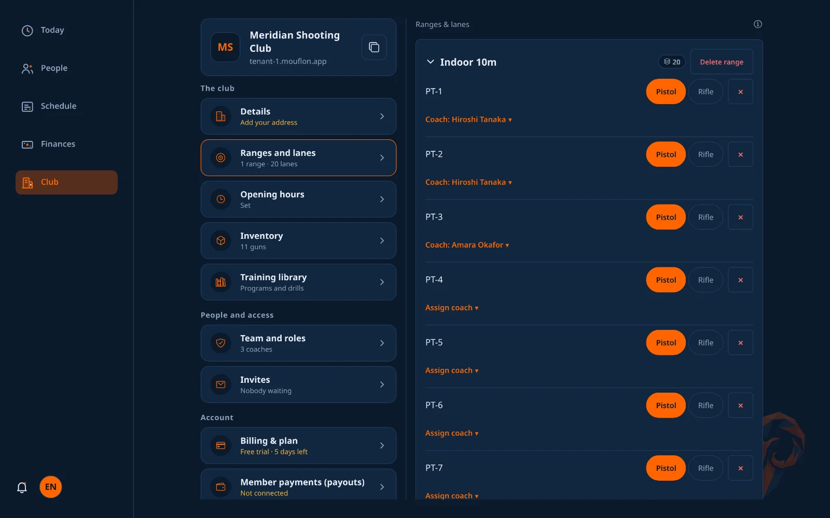
Task: Open the Finances section
Action: coord(66,144)
